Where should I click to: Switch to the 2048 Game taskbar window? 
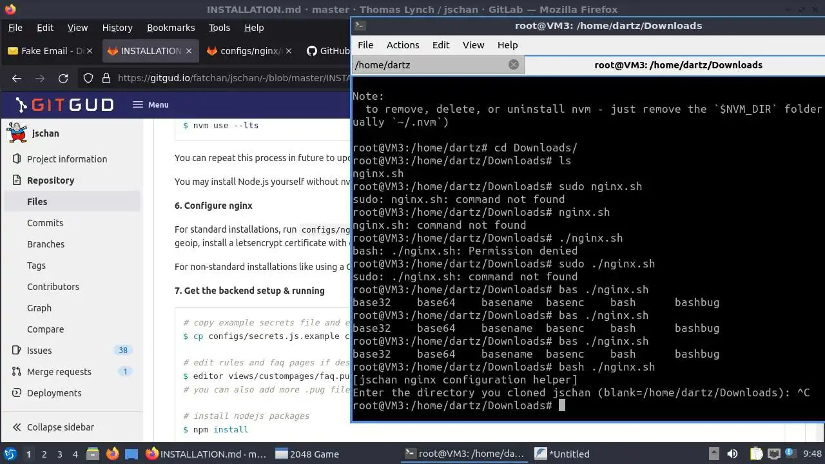[307, 454]
